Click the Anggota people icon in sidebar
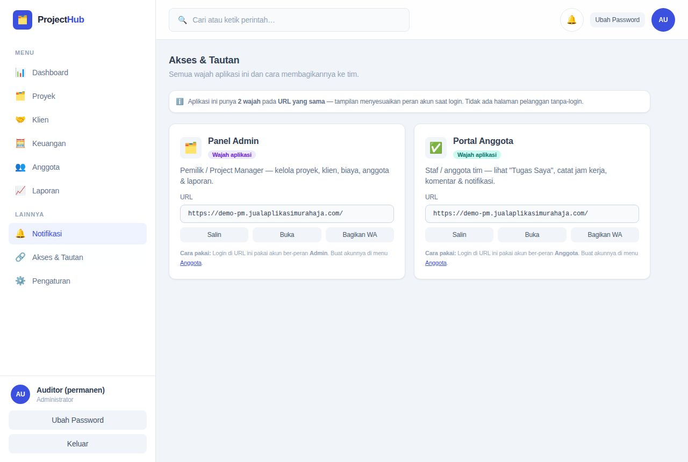This screenshot has height=462, width=688. (x=20, y=167)
